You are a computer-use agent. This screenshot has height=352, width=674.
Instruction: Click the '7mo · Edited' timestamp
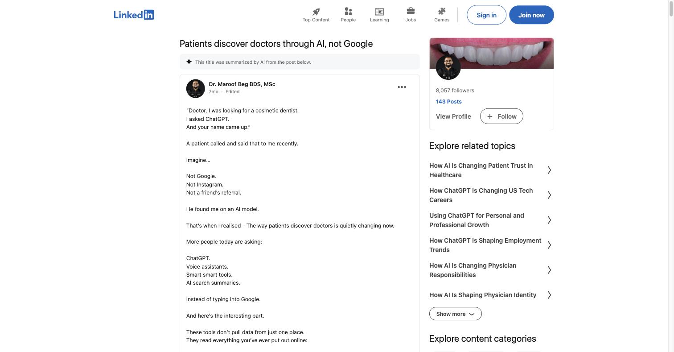pos(224,92)
